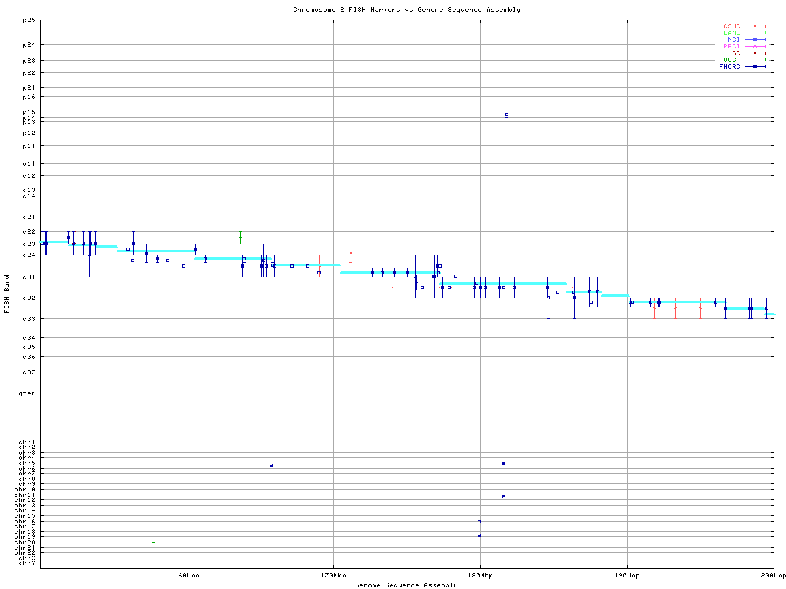Click the outlier blue marker at band p14
This screenshot has width=786, height=589.
click(x=507, y=115)
